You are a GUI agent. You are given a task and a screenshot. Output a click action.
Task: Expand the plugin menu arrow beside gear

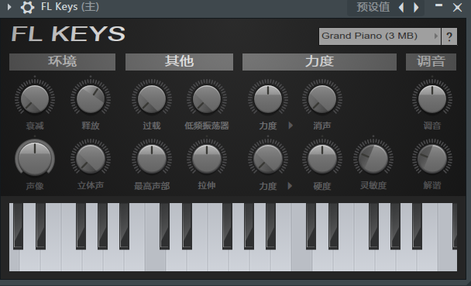(9, 7)
